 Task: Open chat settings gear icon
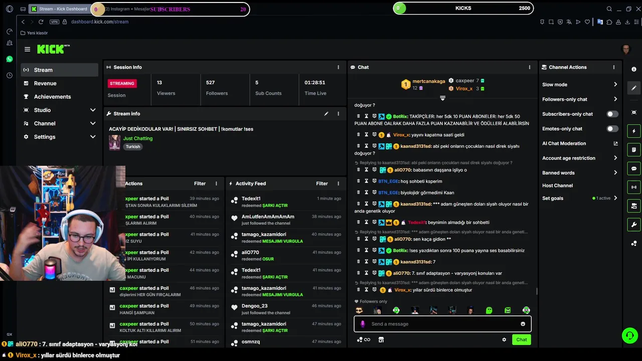coord(504,339)
